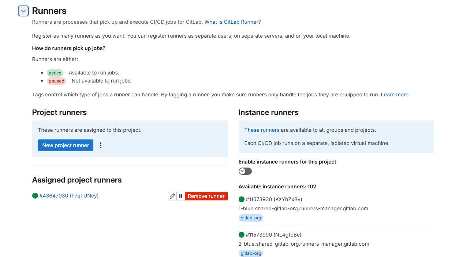Click the pencil edit runner icon
This screenshot has width=474, height=257.
172,196
